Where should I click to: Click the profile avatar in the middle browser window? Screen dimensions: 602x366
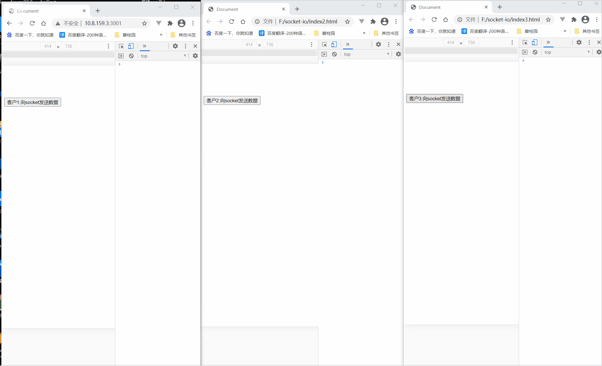tap(385, 21)
